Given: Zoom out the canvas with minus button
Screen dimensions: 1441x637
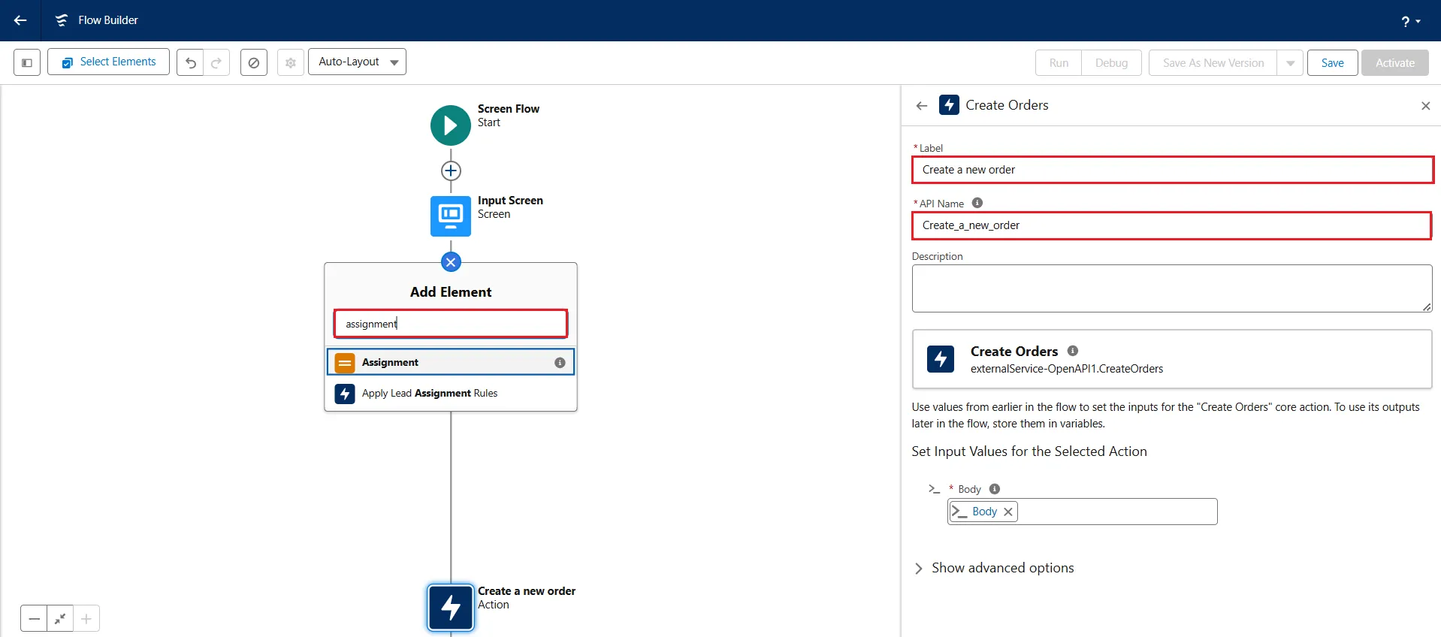Looking at the screenshot, I should point(34,618).
